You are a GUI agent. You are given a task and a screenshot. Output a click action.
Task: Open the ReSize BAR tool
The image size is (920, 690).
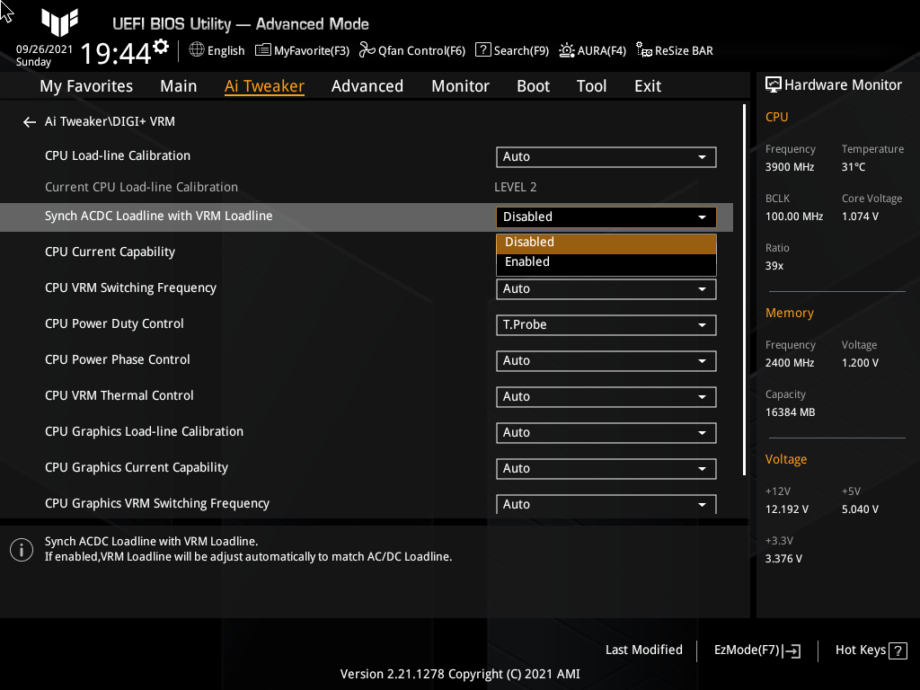point(674,50)
